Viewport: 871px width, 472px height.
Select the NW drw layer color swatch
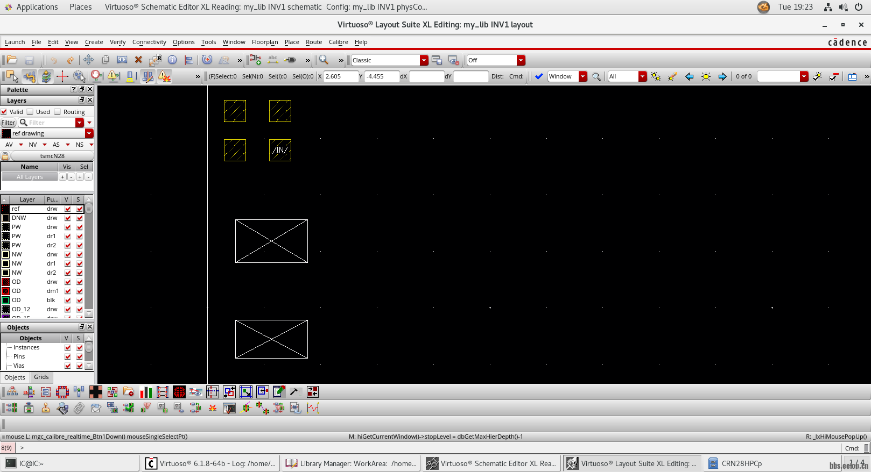(x=5, y=254)
